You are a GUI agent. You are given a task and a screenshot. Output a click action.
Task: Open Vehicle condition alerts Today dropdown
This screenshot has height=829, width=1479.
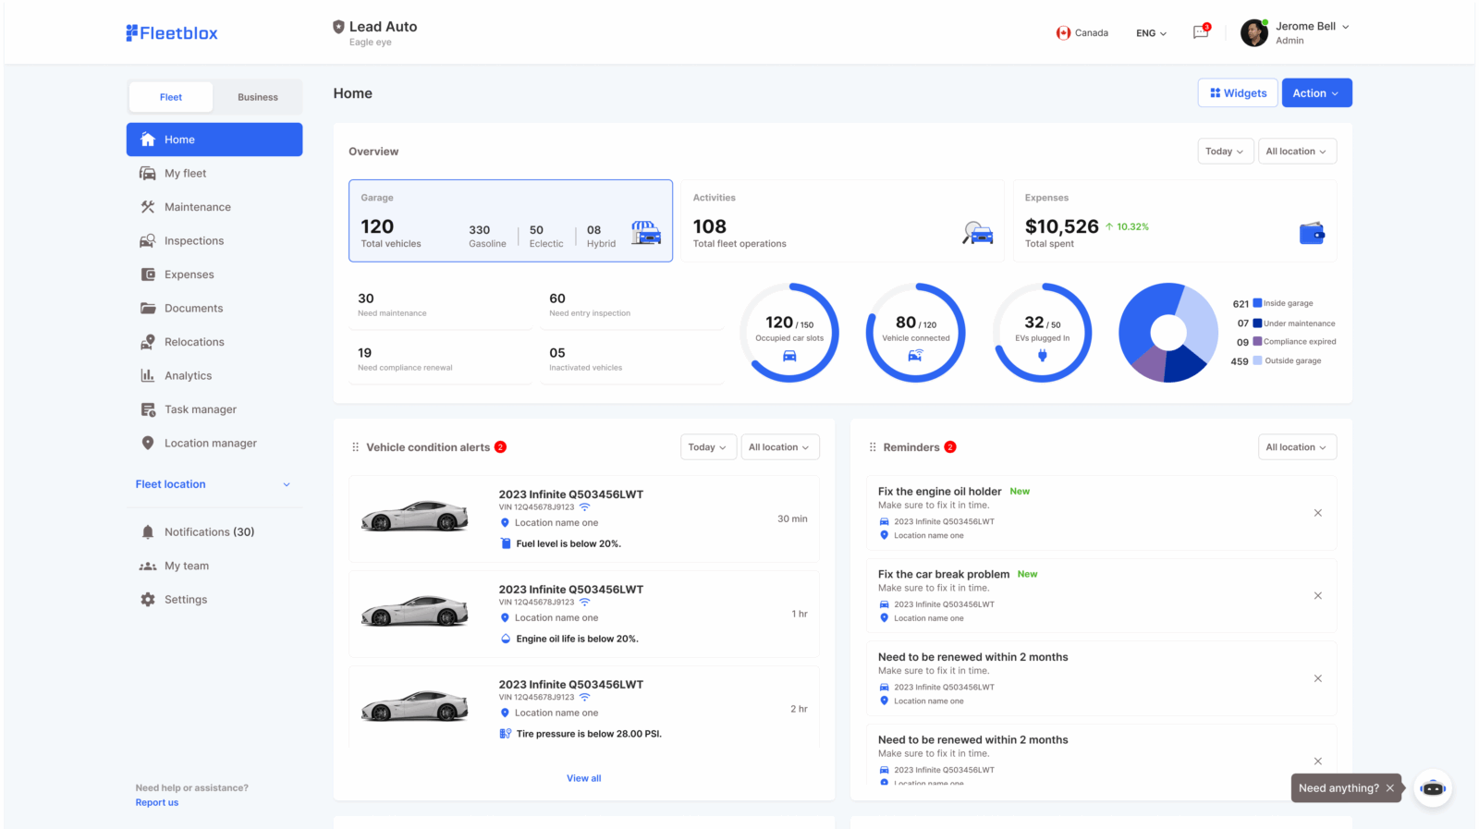[708, 447]
